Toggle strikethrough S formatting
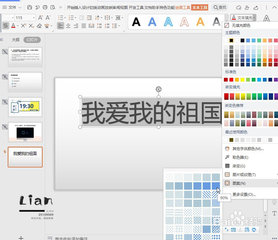This screenshot has width=278, height=240. pos(6,26)
